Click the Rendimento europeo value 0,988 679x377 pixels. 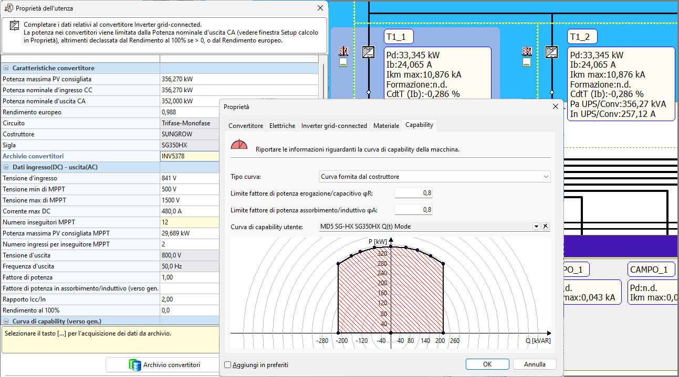(x=190, y=112)
